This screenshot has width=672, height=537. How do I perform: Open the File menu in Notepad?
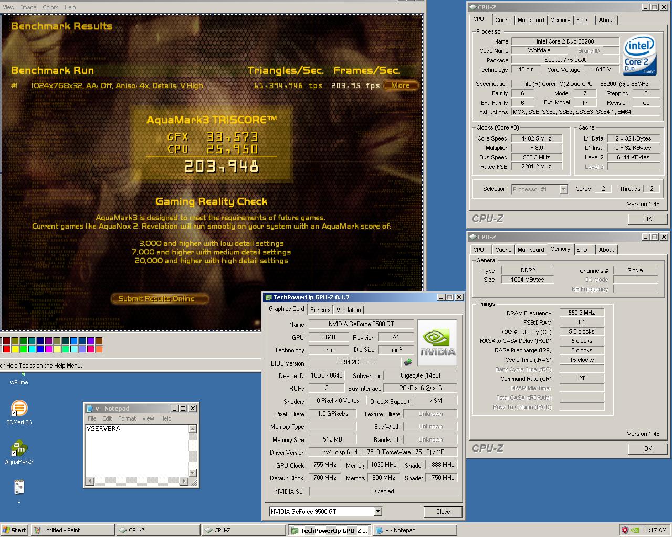click(92, 418)
